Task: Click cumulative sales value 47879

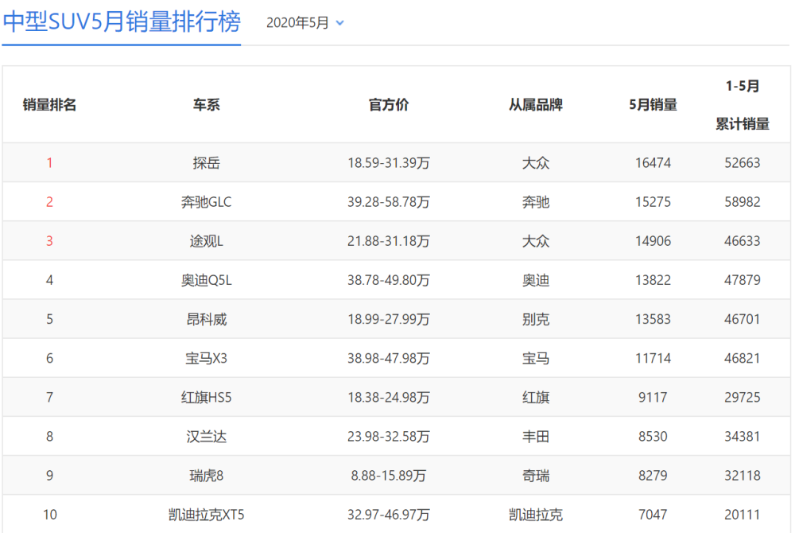Action: (743, 280)
